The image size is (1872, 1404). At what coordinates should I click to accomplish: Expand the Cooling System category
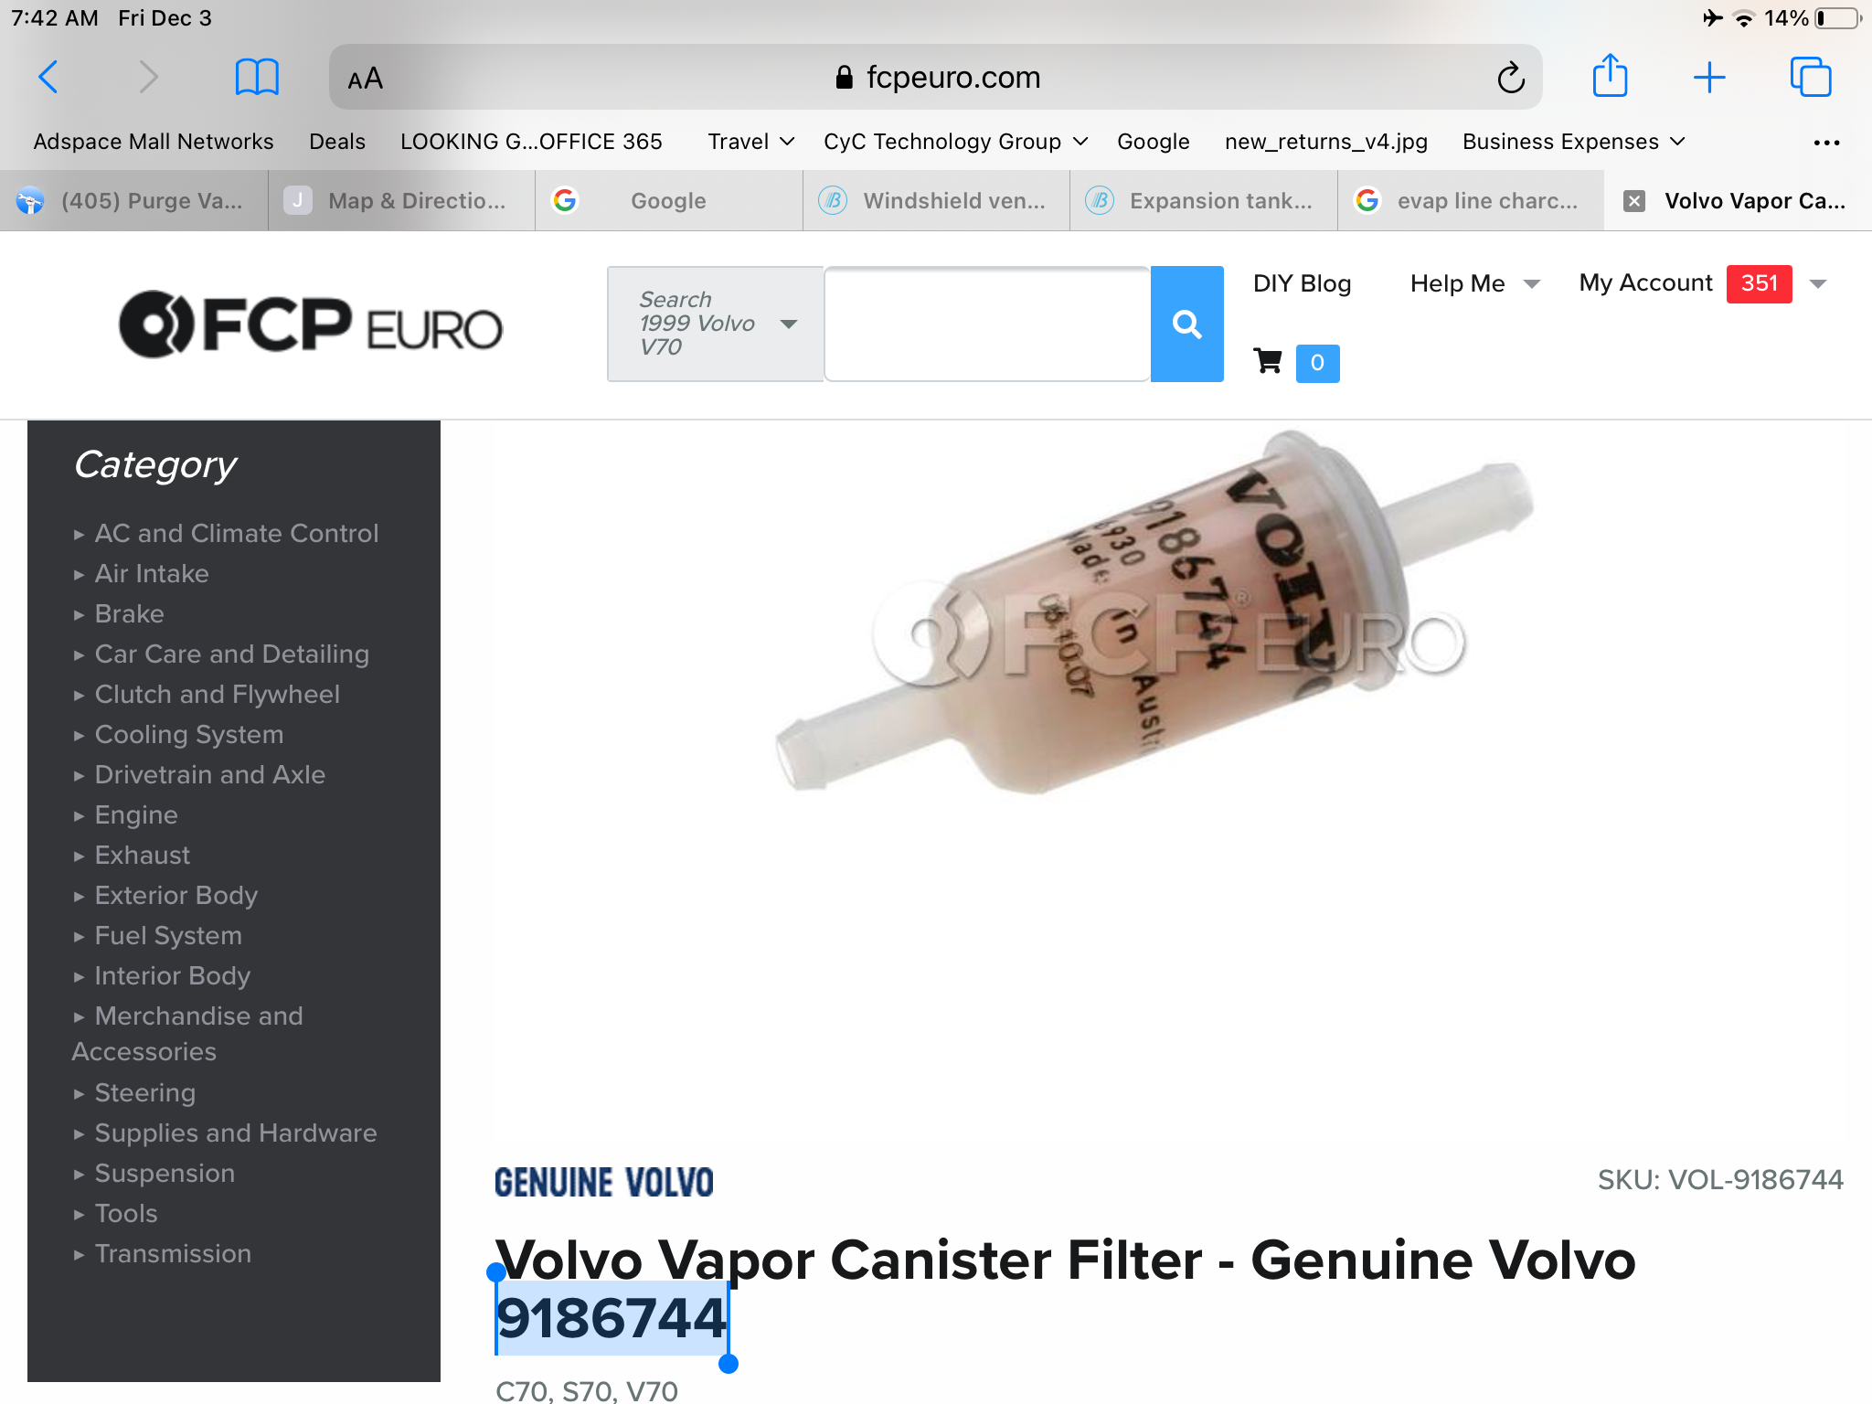(x=189, y=734)
